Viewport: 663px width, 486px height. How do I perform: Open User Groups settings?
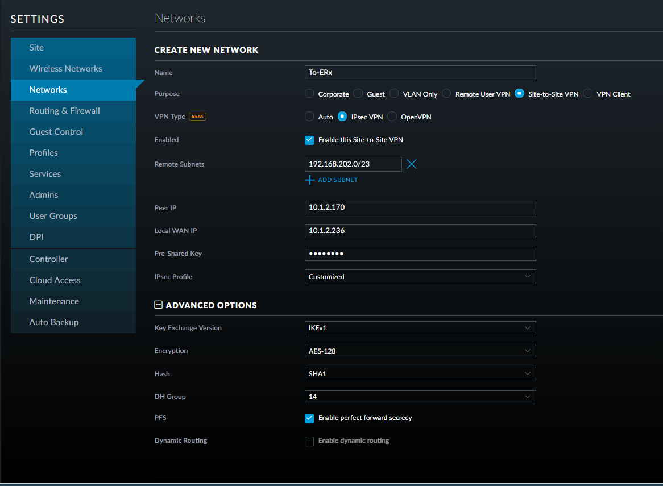tap(73, 216)
